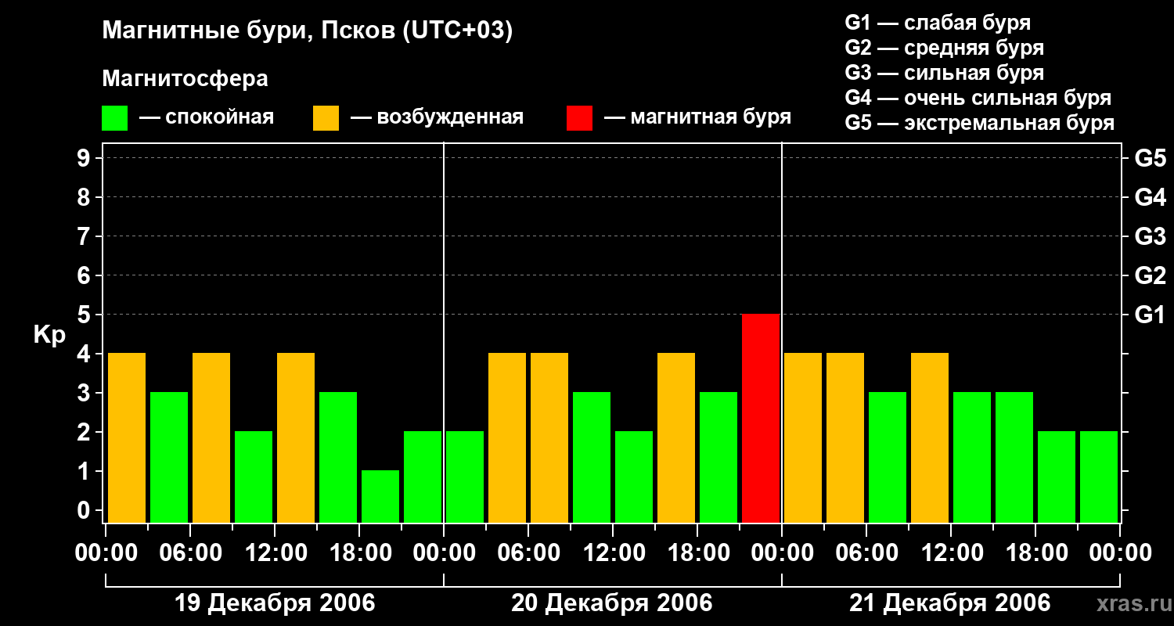1174x626 pixels.
Task: Click the legend text '— магнитная буря'
Action: [698, 117]
